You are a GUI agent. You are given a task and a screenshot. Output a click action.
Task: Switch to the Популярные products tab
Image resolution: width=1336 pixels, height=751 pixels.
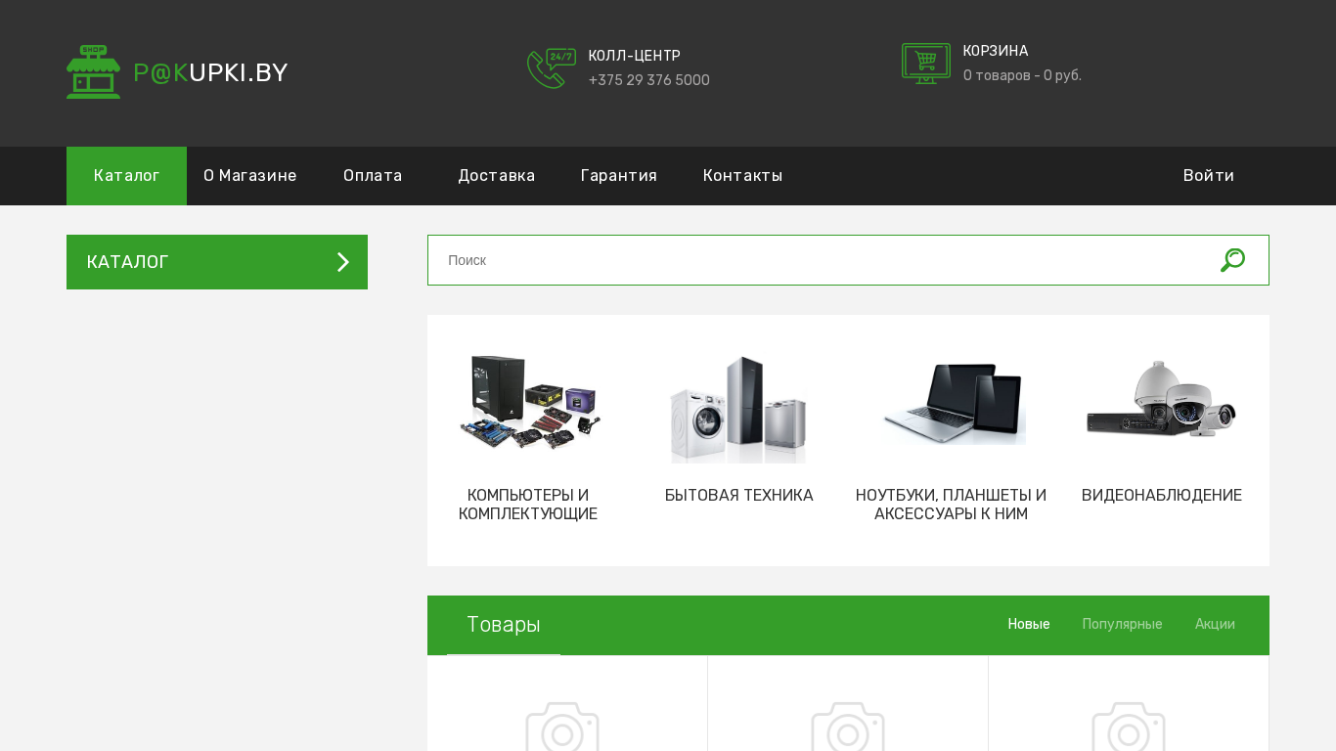1122,624
